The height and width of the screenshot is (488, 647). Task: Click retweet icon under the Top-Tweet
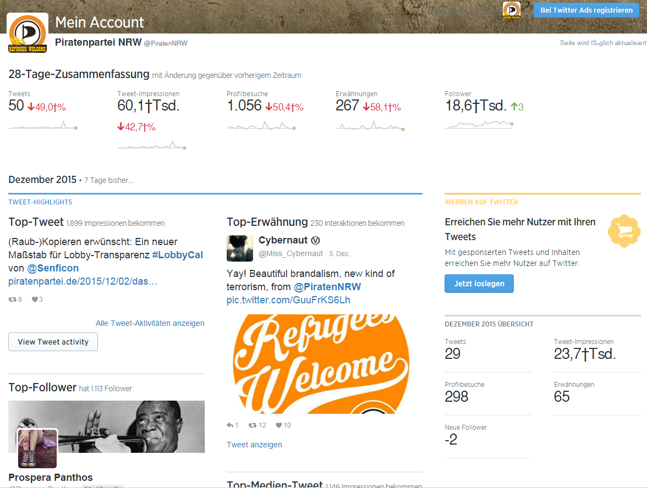(12, 299)
